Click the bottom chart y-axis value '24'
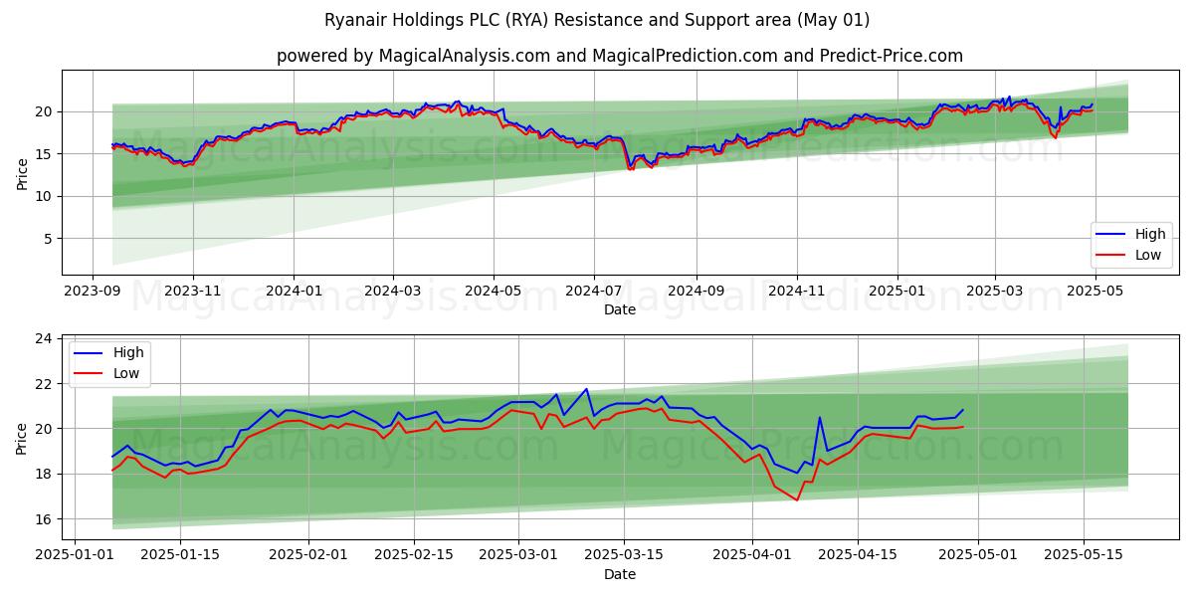 point(46,339)
